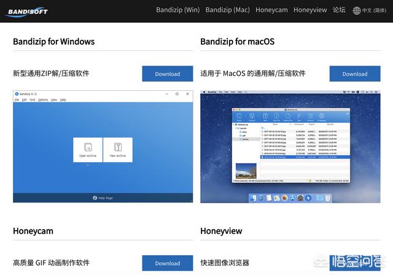Viewport: 393px width, 275px height.
Task: Download Honeycam GIF software
Action: [x=168, y=263]
